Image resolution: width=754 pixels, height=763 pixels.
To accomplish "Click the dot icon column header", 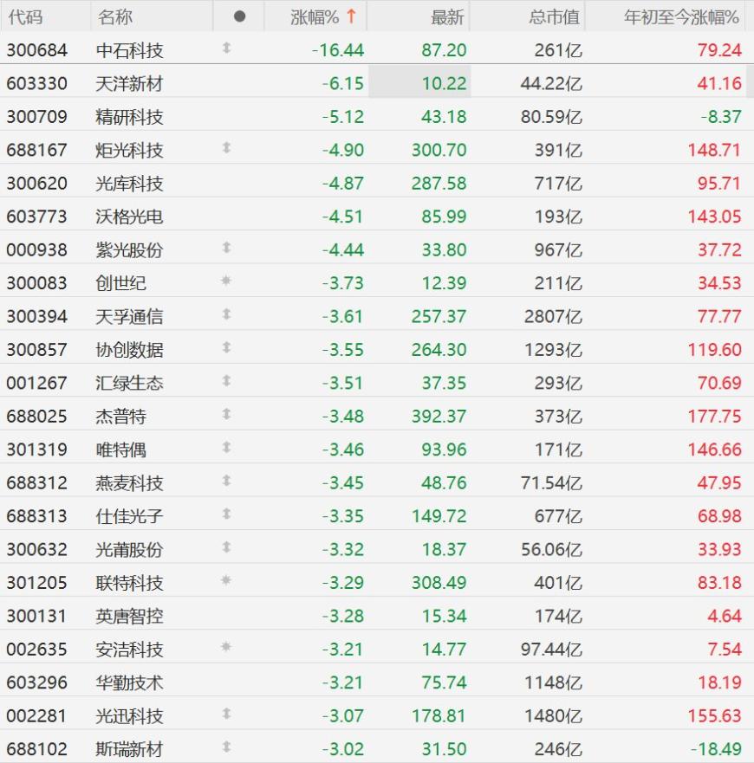I will pos(239,16).
